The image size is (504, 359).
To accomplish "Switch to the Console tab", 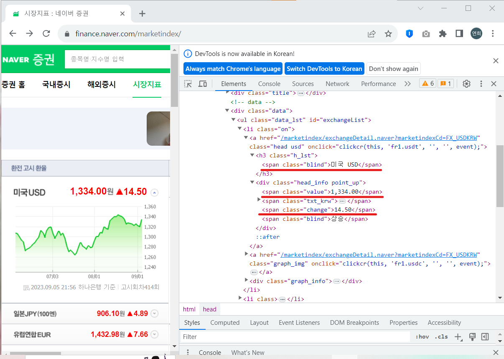I will 269,84.
